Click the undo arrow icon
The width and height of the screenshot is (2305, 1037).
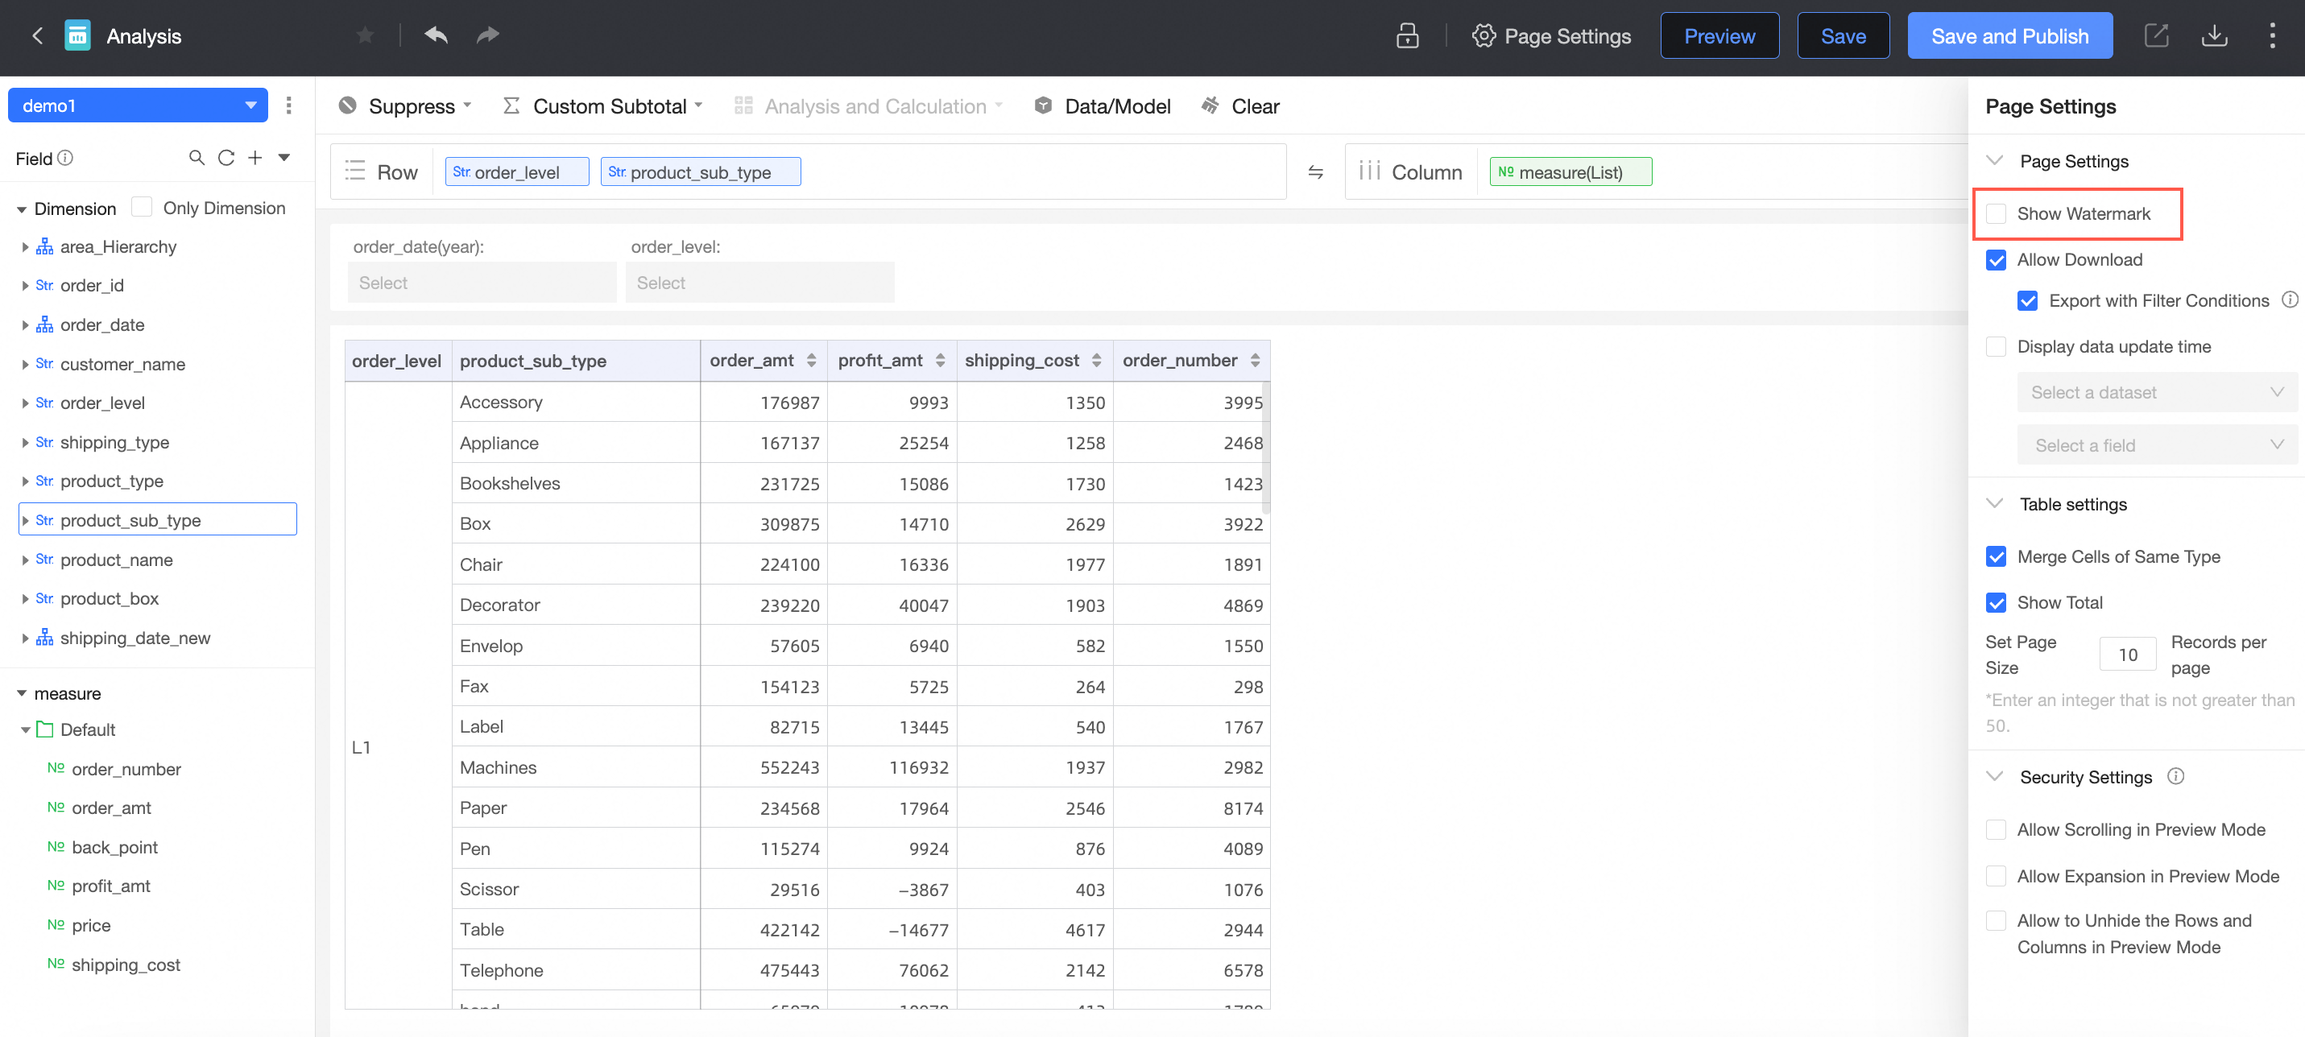click(436, 35)
